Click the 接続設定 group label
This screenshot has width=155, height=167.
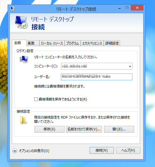[x=23, y=112]
